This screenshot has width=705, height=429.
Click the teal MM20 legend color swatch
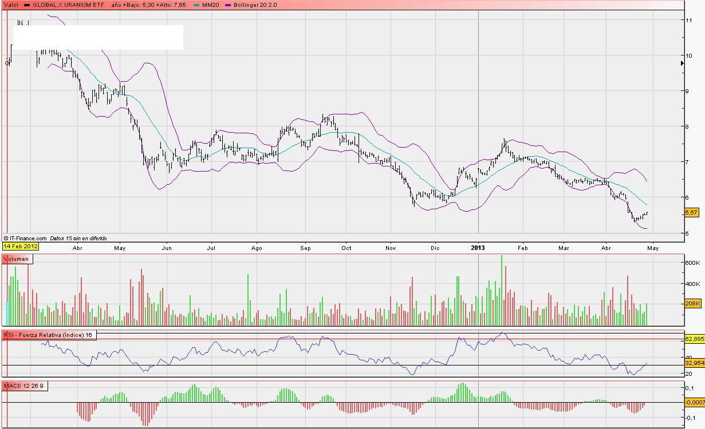click(x=197, y=5)
